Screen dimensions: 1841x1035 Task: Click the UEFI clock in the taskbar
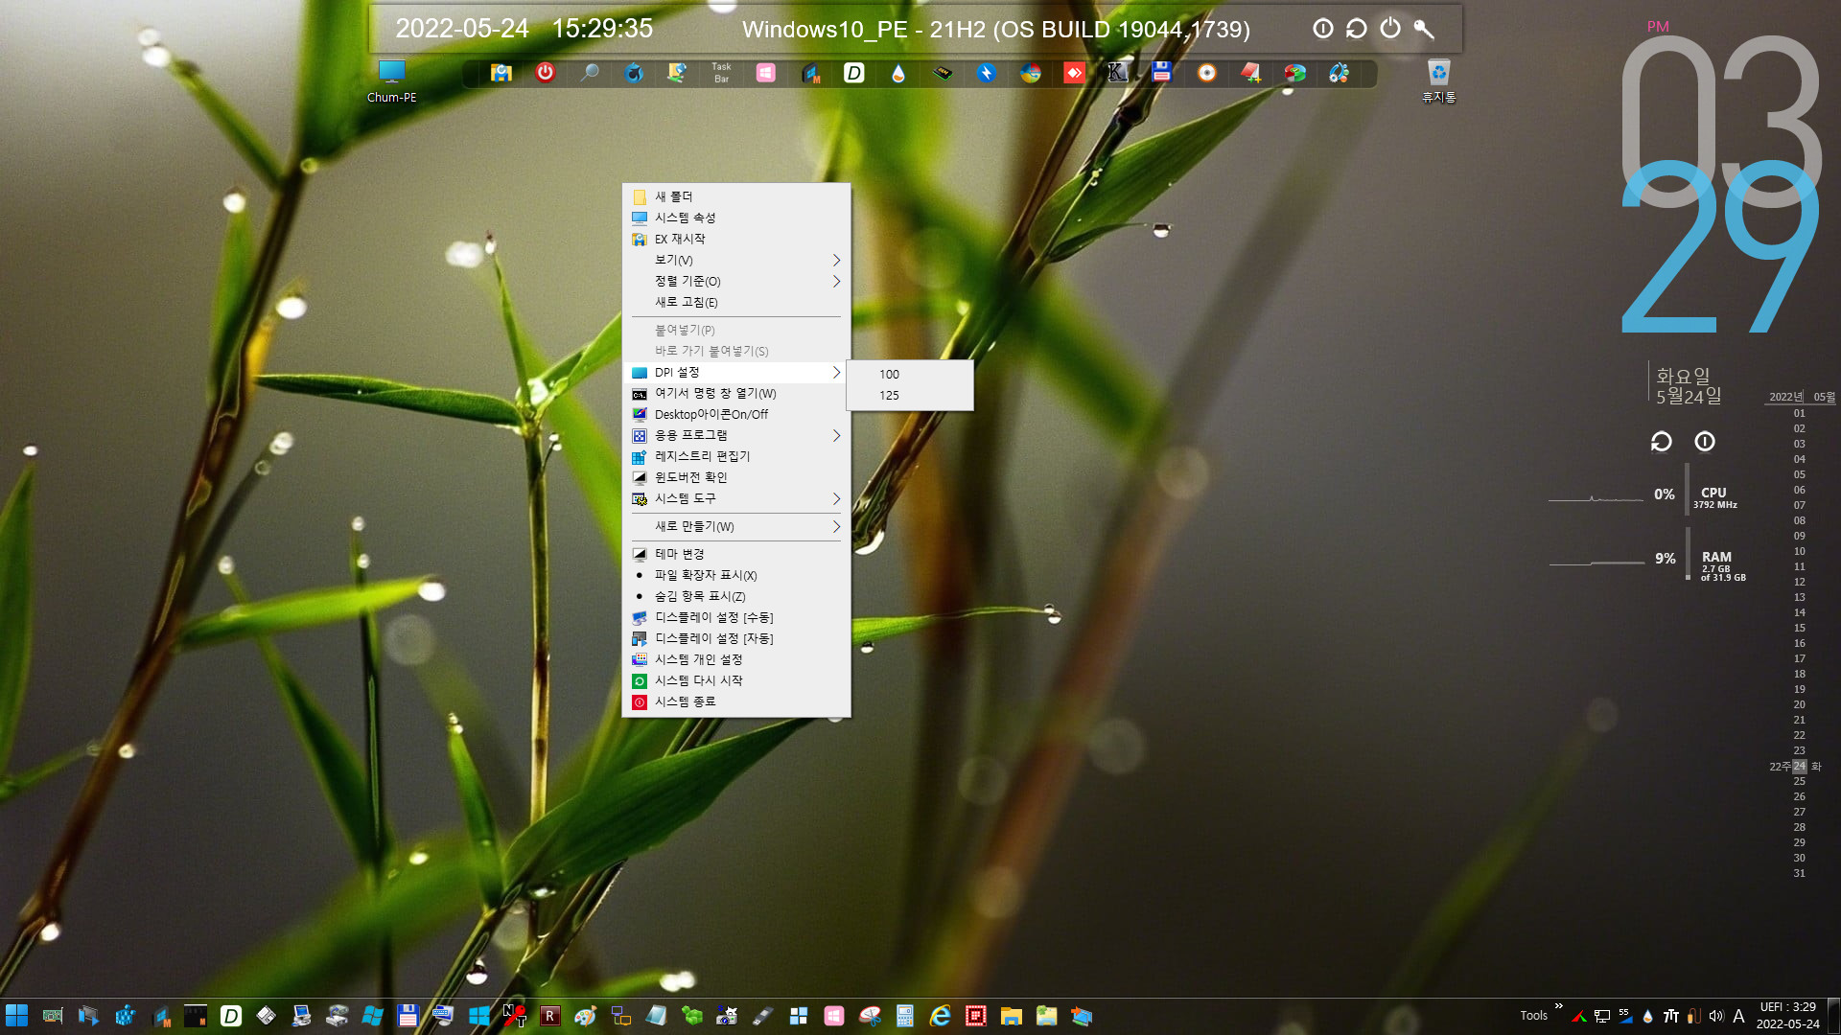(1787, 1016)
